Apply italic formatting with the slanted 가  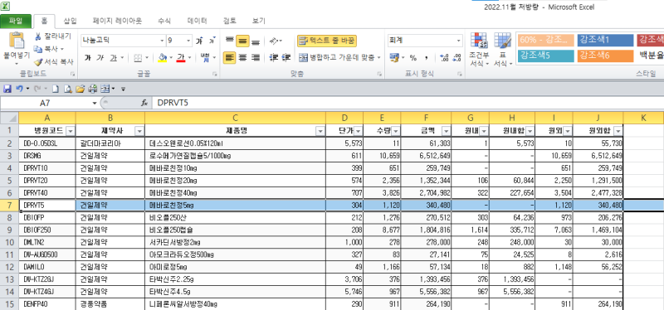click(100, 57)
